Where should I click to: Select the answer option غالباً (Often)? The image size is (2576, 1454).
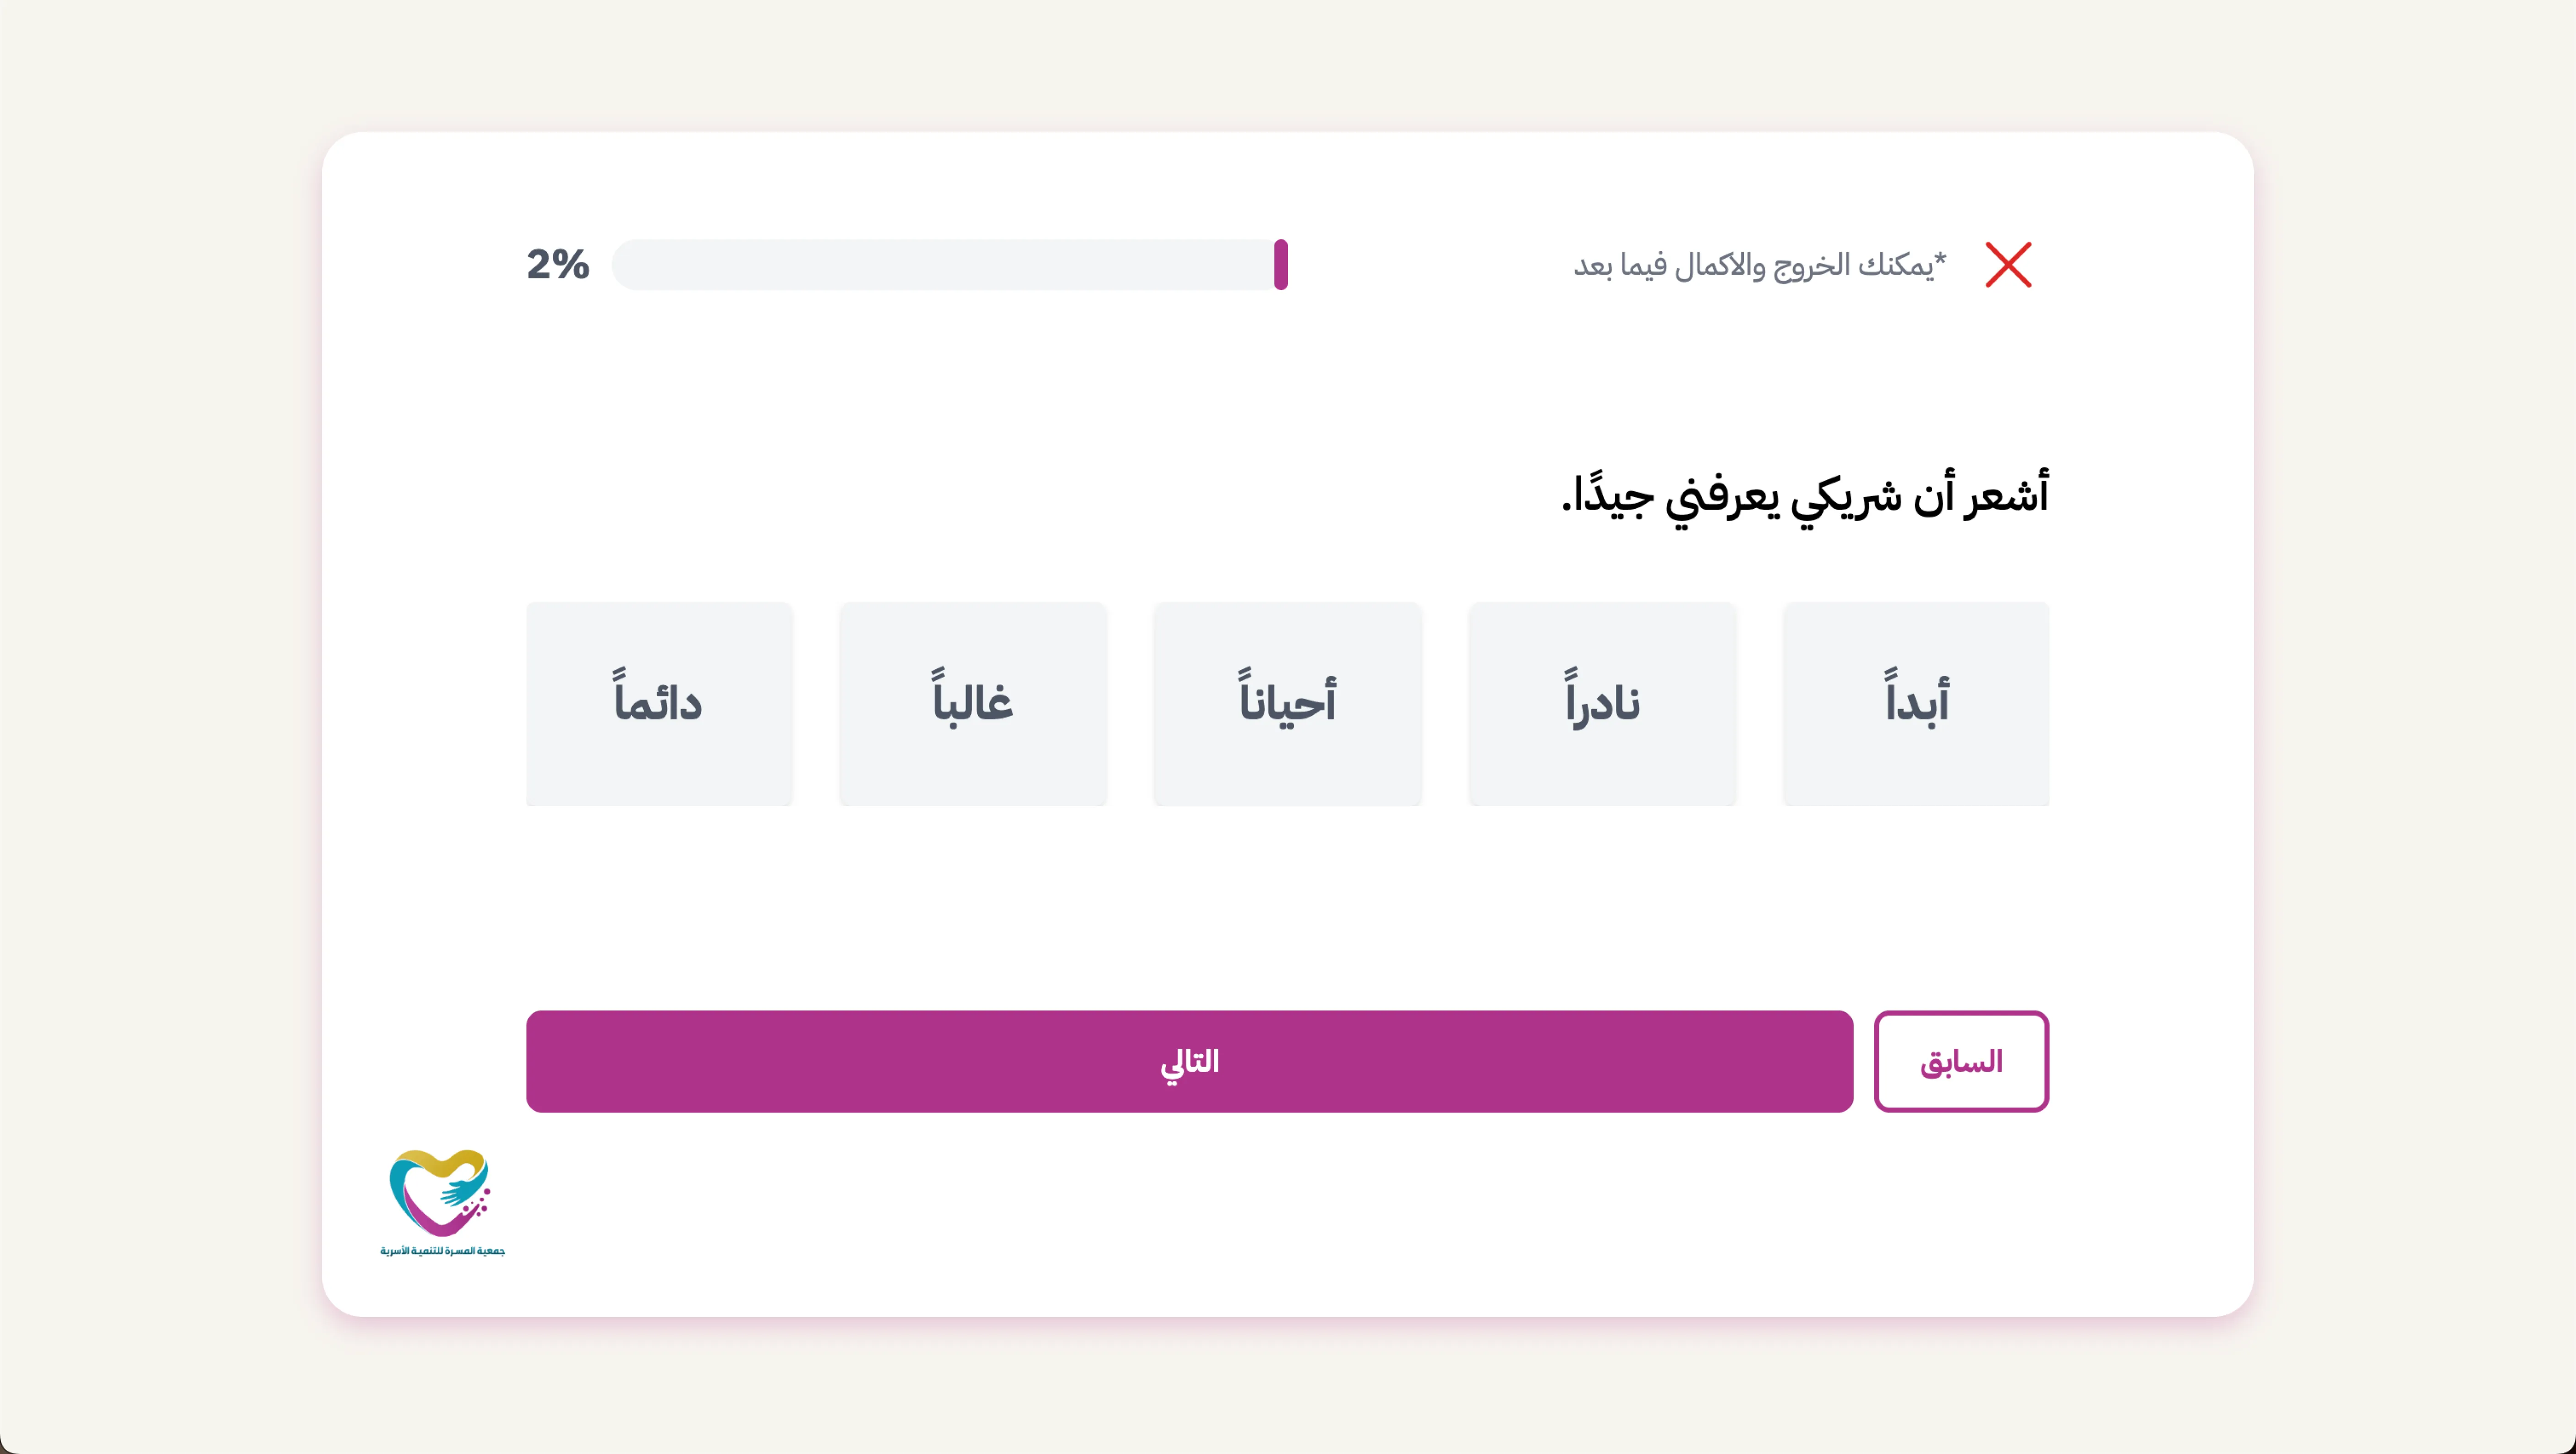(973, 704)
